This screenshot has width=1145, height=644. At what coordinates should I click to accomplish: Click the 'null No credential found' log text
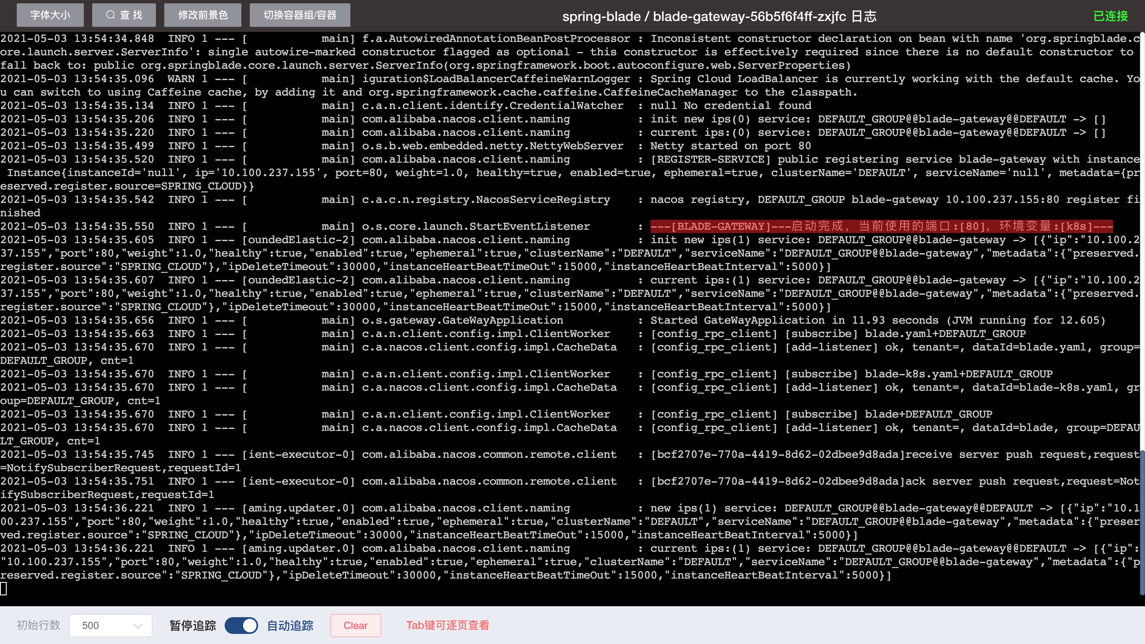[731, 105]
